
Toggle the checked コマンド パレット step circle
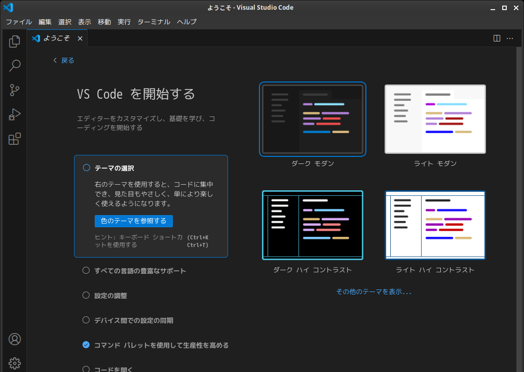point(86,345)
